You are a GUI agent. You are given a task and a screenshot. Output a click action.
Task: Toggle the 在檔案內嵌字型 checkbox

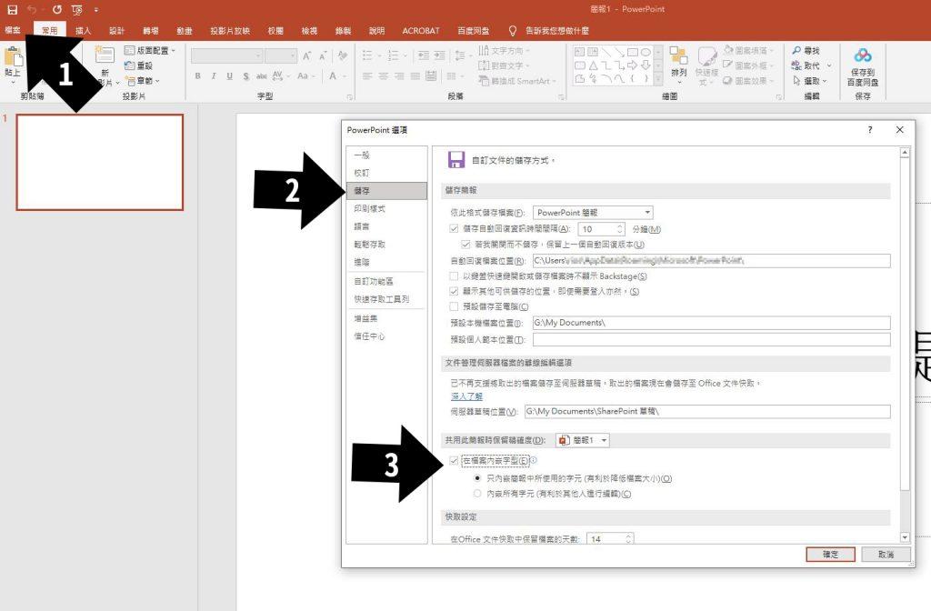(455, 461)
